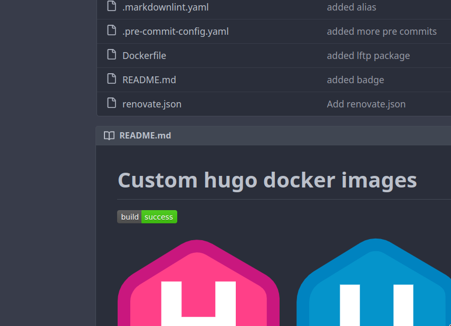Click the README.md title in the preview header
451x326 pixels.
click(145, 135)
